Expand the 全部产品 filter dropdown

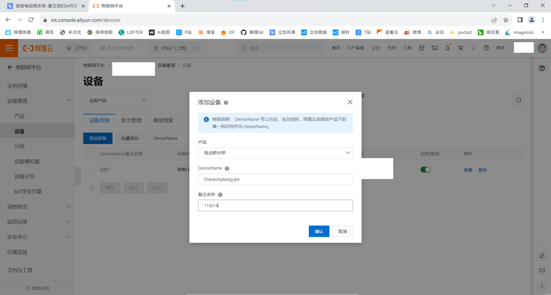click(x=116, y=100)
